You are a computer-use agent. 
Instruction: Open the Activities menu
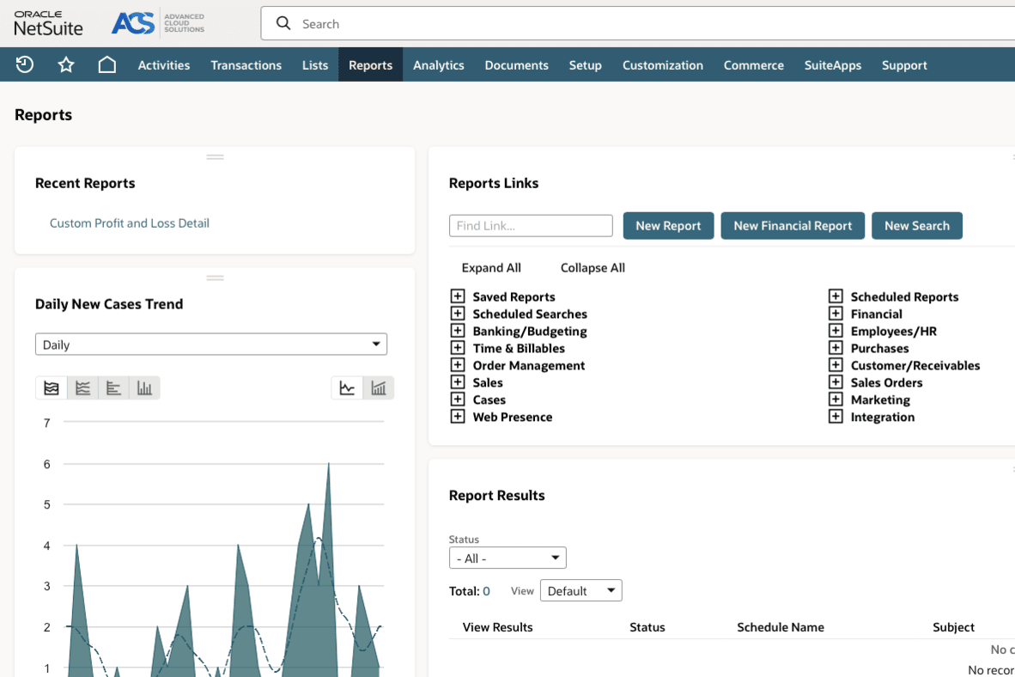pos(164,64)
